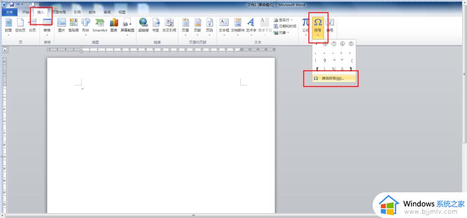Insert the circled ⑥ symbol
Viewport: 467px width, 218px height.
coord(342,44)
